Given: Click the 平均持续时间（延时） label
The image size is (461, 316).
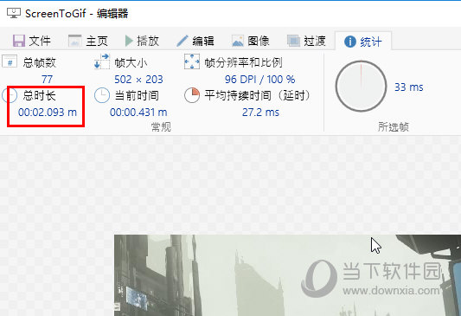Looking at the screenshot, I should click(258, 95).
